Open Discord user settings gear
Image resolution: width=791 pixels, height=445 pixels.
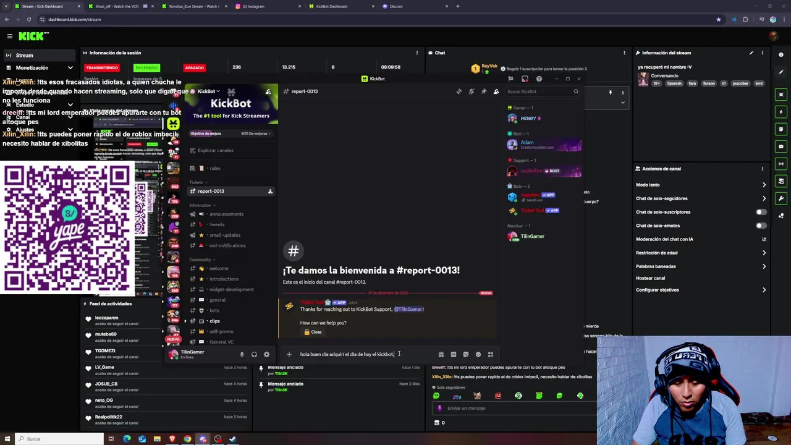(266, 355)
